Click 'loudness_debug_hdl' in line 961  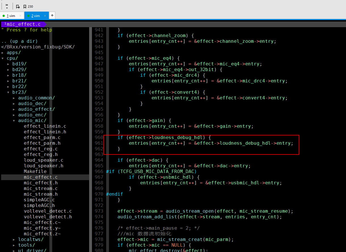pyautogui.click(x=245, y=143)
